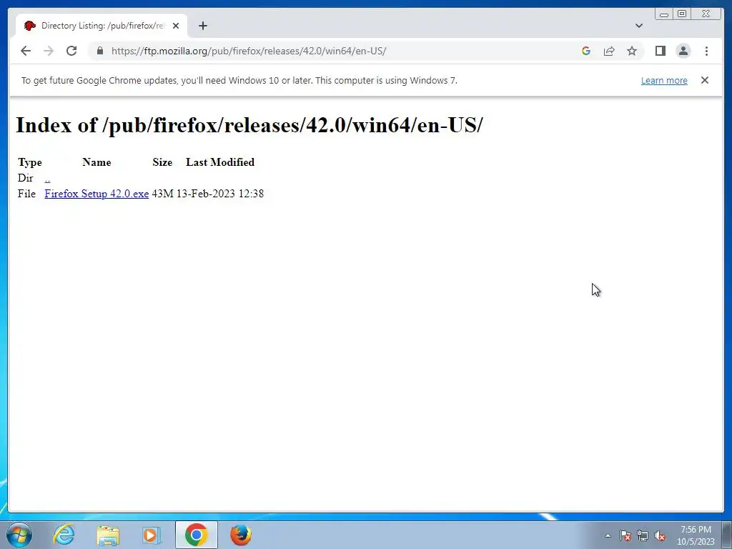
Task: Open the Learn more link
Action: pos(664,80)
